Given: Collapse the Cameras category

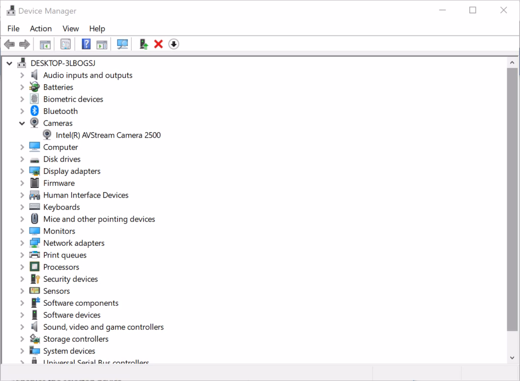Looking at the screenshot, I should click(x=22, y=123).
